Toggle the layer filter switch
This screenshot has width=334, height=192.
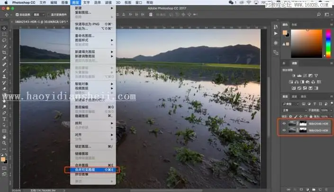332,103
